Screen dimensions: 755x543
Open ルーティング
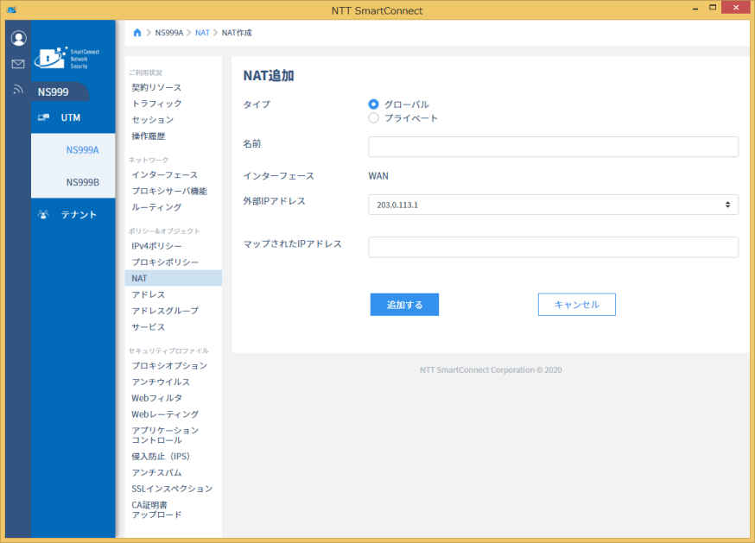coord(156,207)
